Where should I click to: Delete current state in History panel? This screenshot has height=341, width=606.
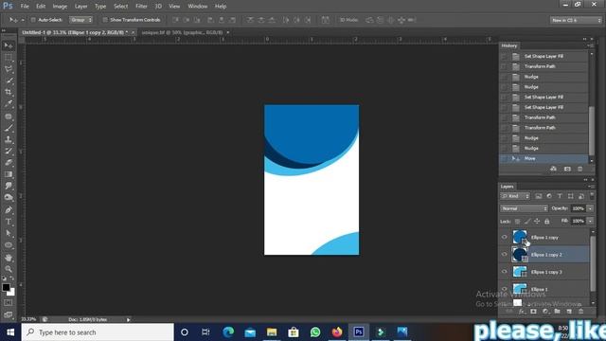(x=579, y=169)
